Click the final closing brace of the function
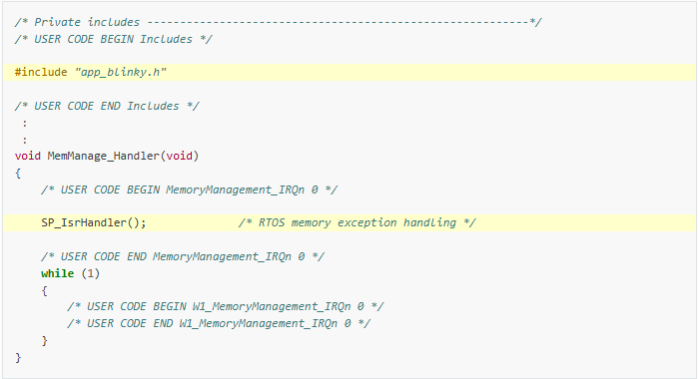698x379 pixels. [18, 357]
